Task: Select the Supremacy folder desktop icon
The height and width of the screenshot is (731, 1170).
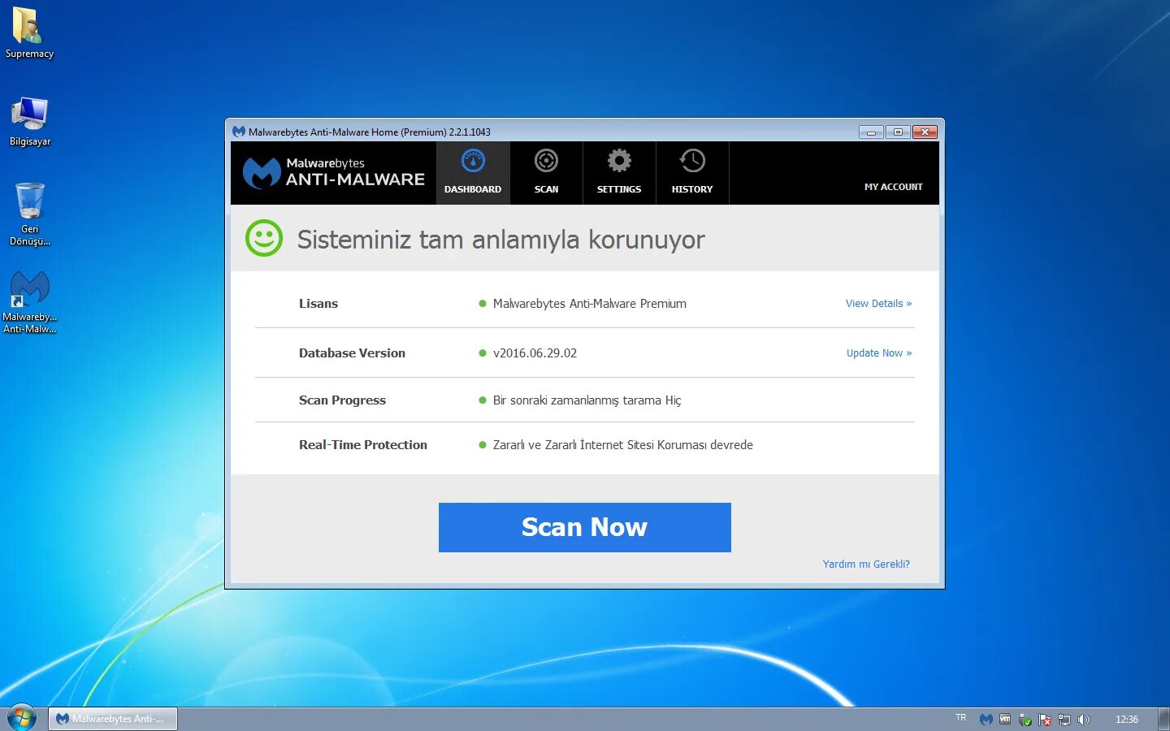Action: tap(29, 33)
